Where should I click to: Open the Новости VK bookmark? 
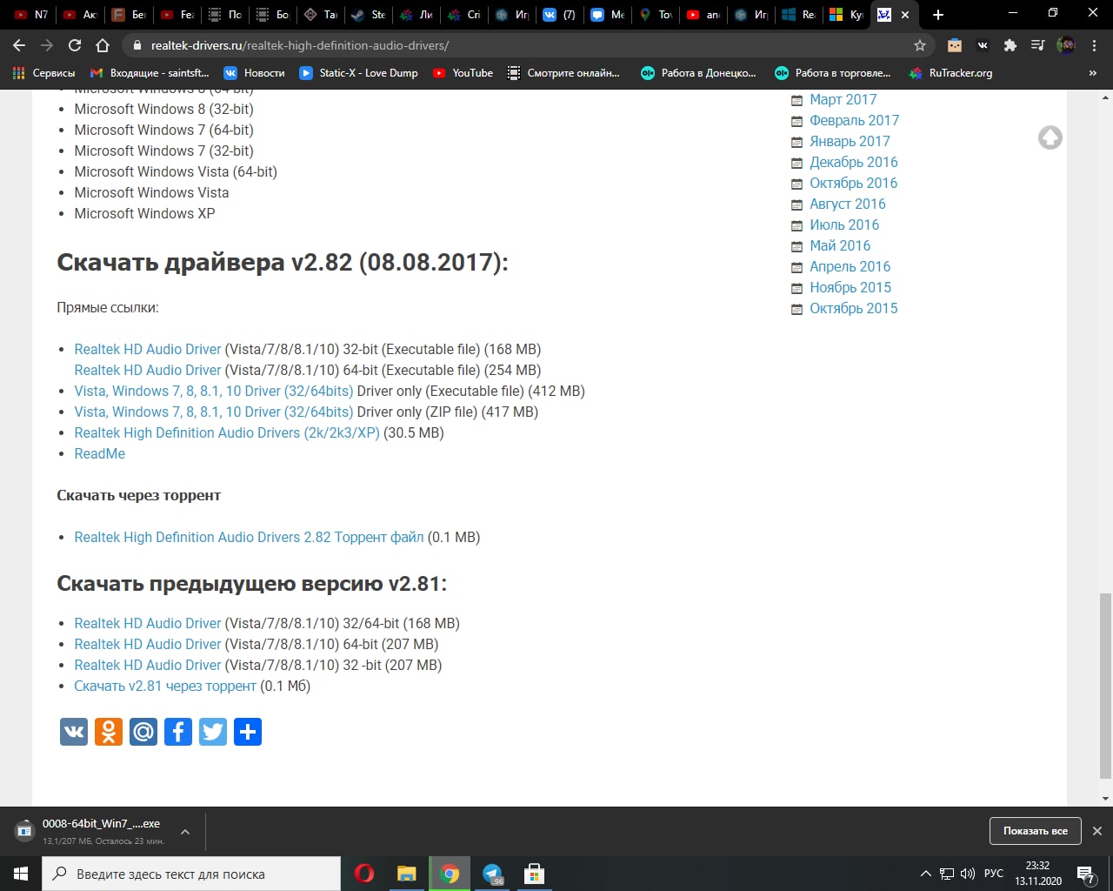point(254,73)
